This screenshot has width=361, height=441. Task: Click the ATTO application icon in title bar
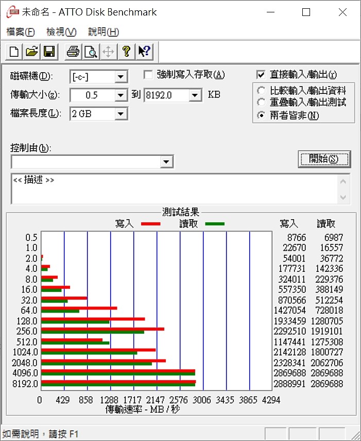click(x=12, y=12)
